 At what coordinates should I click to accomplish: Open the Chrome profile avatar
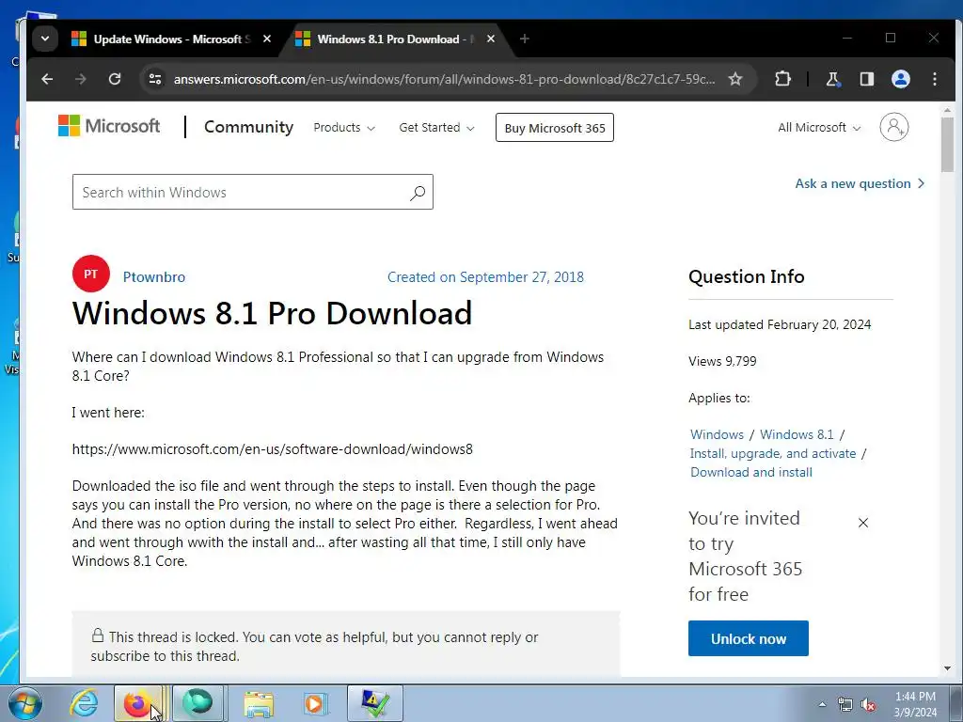[x=900, y=79]
